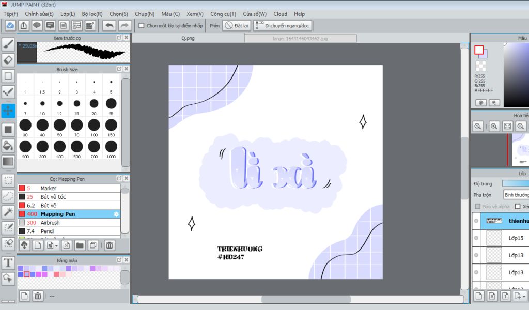Screen dimensions: 529x310
Task: Click the cloud save toolbar icon
Action: coord(10,26)
